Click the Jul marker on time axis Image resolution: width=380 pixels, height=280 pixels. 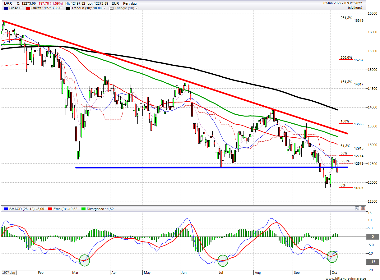(221, 273)
